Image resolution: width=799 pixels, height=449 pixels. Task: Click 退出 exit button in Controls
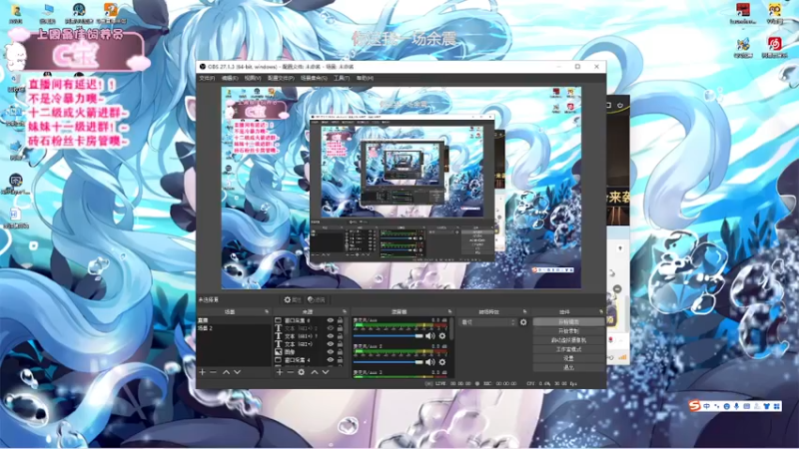pos(568,367)
